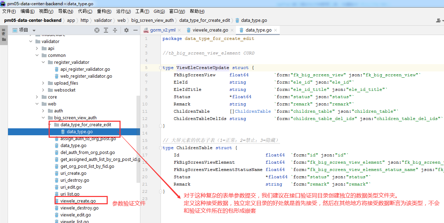Click the Go icon of uri_destroy.go

point(57,180)
